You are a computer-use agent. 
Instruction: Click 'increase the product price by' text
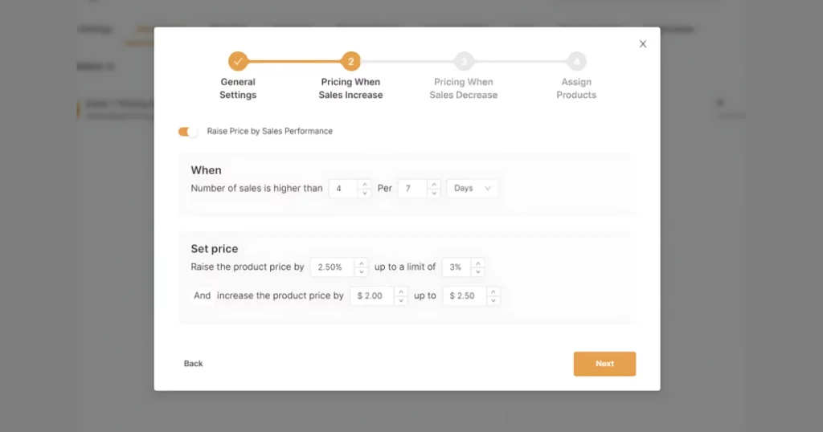tap(280, 295)
